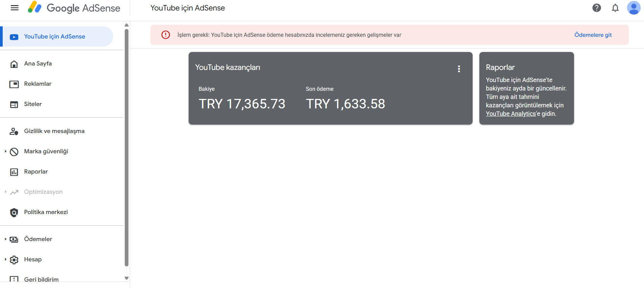Expand the Hesap submenu arrow

click(5, 259)
